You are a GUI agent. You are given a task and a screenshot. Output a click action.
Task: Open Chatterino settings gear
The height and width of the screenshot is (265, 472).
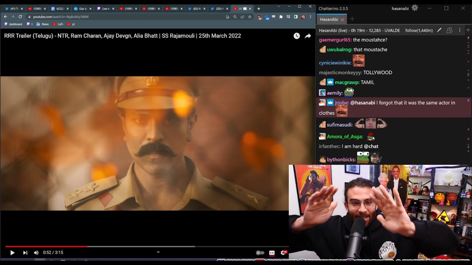tap(415, 8)
